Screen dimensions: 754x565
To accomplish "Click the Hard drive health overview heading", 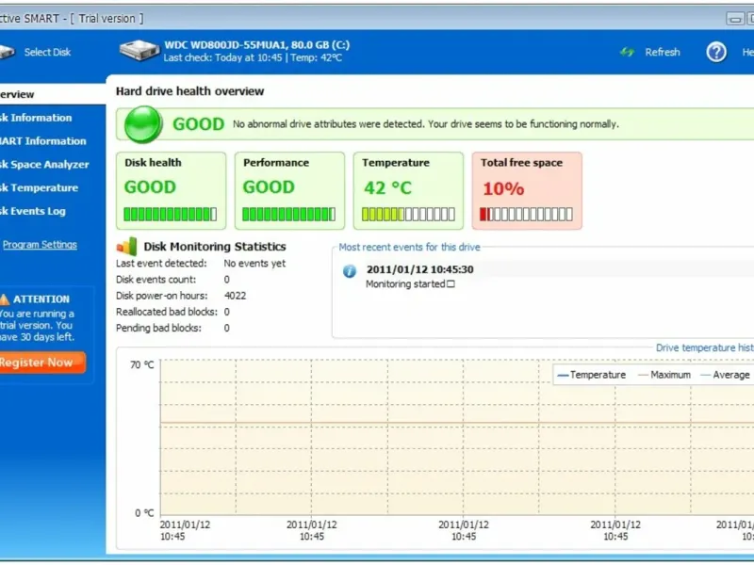I will 190,91.
